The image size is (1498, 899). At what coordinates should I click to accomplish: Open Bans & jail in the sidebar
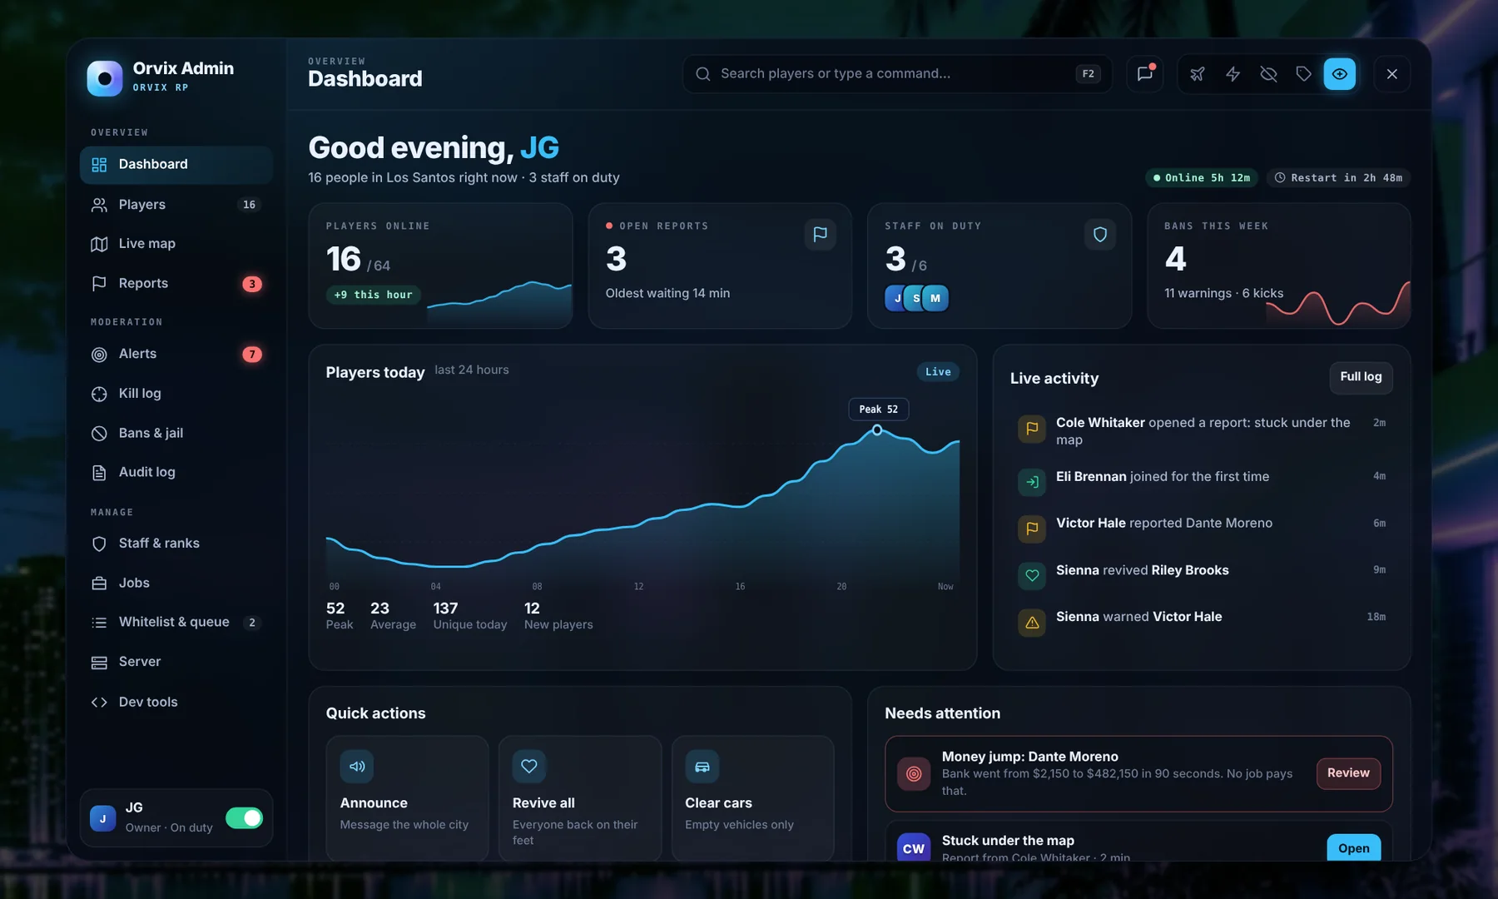click(176, 433)
